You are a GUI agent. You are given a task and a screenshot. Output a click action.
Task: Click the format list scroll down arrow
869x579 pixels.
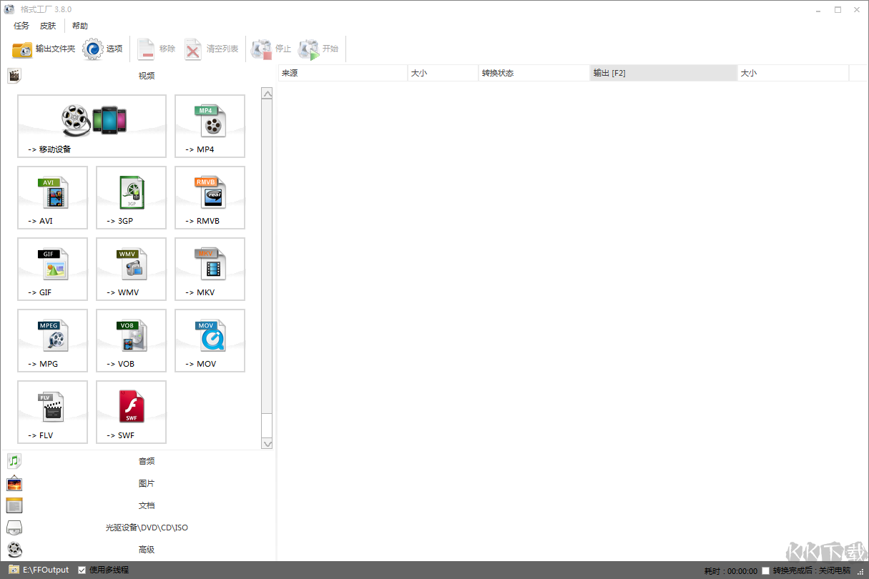[x=267, y=444]
